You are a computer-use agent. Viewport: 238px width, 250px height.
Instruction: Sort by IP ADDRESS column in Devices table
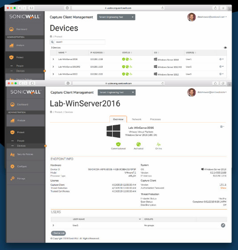coord(97,52)
